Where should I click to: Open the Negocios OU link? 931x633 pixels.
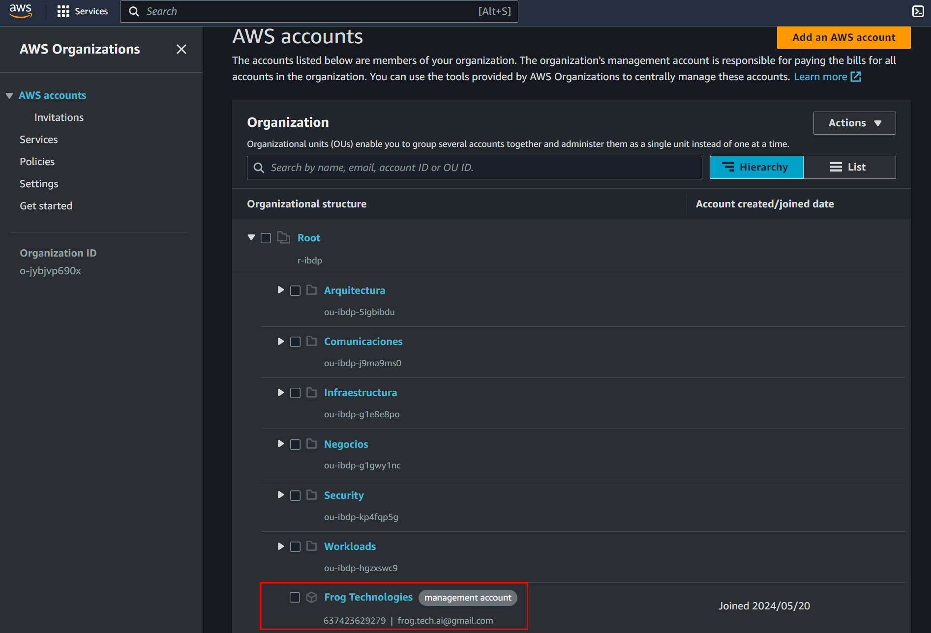[346, 444]
